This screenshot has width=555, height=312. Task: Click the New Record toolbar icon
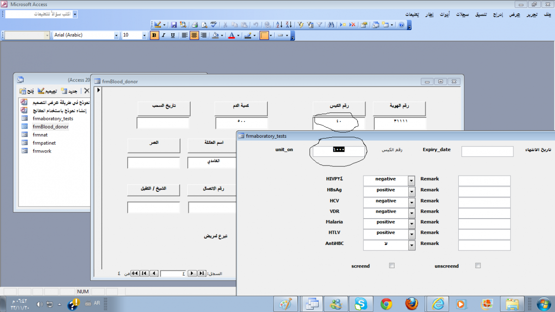(x=343, y=24)
